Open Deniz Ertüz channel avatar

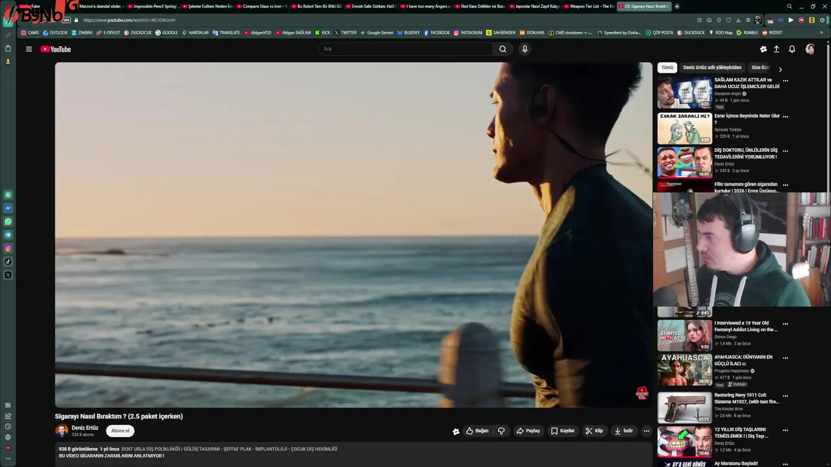tap(62, 431)
